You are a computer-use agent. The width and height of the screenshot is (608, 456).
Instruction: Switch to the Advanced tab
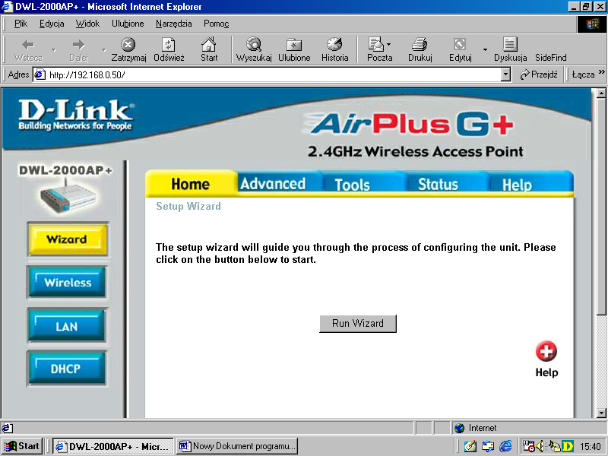(x=273, y=183)
